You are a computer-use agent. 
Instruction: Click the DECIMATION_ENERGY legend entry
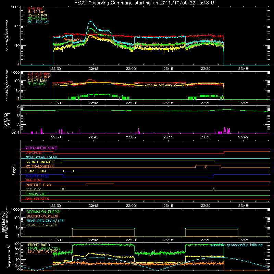point(44,212)
